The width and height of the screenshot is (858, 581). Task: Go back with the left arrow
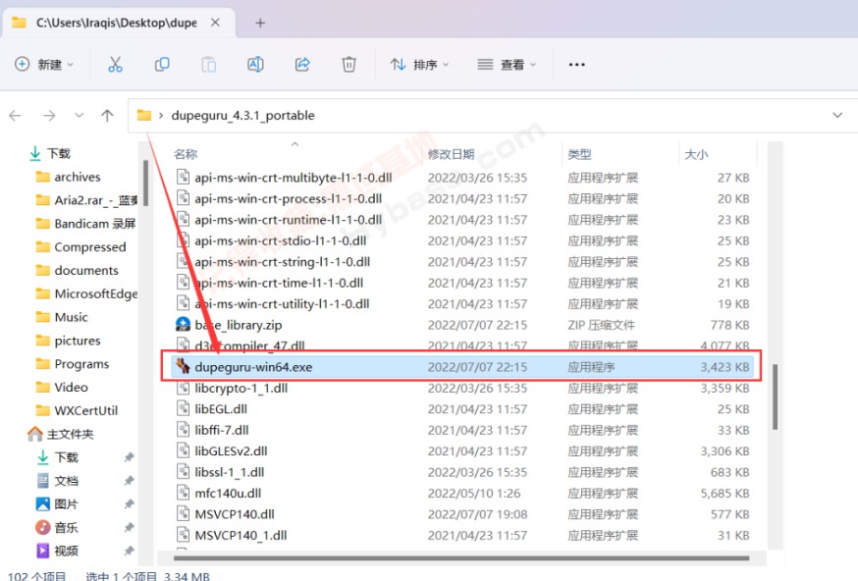[16, 116]
